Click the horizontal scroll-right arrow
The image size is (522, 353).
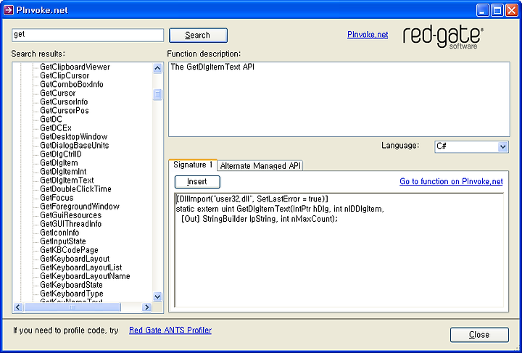pos(146,307)
